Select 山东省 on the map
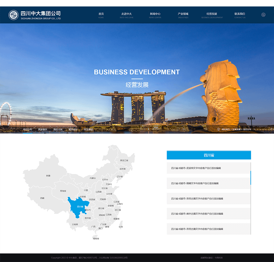 109,194
